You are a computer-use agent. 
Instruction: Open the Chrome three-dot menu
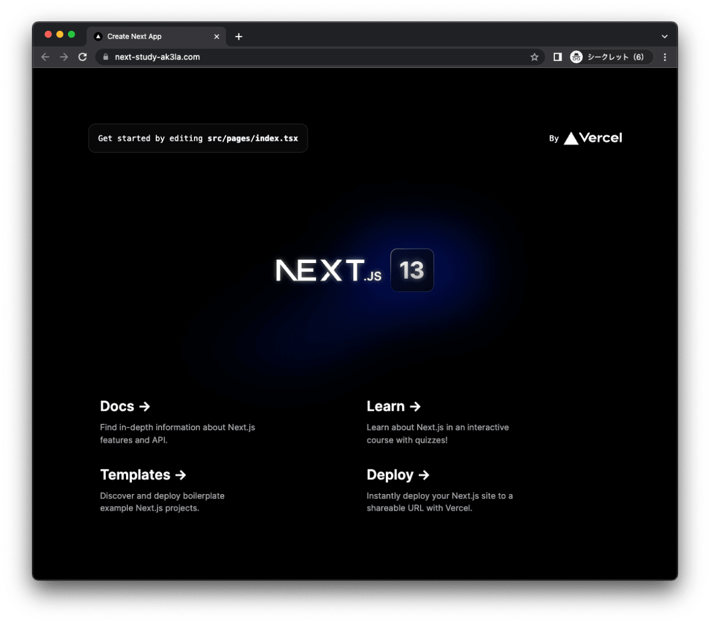(665, 57)
